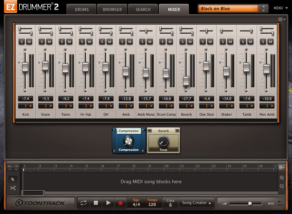Toggle the Reverb effect power light
This screenshot has width=292, height=214.
(150, 131)
